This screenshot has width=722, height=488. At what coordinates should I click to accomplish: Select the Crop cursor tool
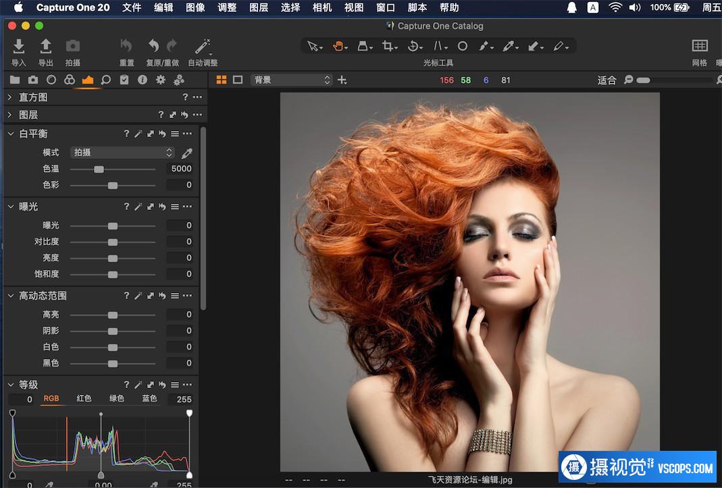point(388,46)
